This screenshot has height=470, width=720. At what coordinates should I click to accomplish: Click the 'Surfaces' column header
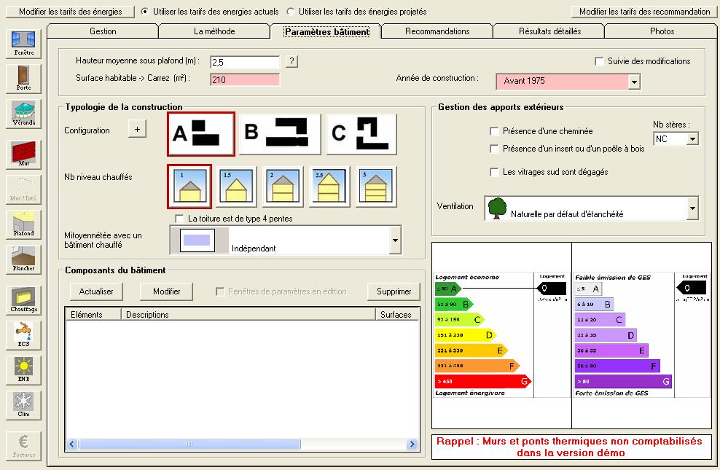[x=396, y=314]
